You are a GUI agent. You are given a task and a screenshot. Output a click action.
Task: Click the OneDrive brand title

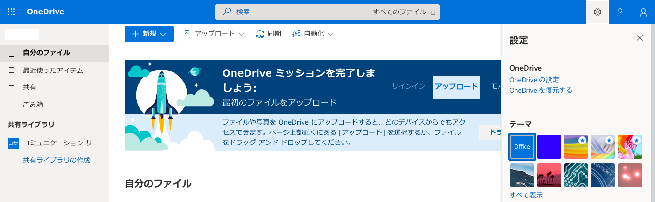[x=46, y=12]
